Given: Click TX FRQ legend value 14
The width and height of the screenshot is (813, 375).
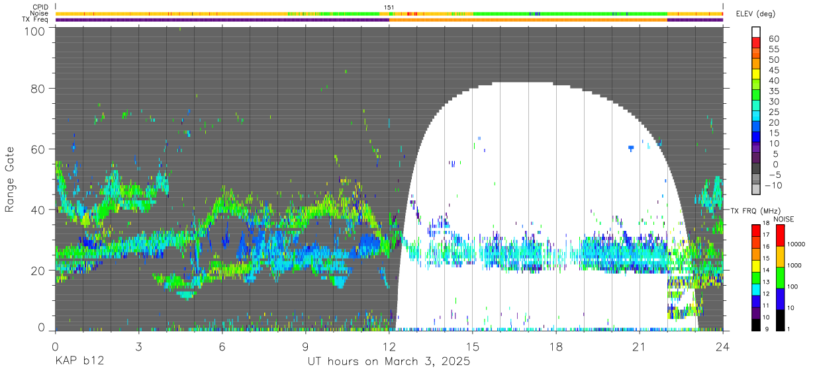Looking at the screenshot, I should pyautogui.click(x=766, y=270).
